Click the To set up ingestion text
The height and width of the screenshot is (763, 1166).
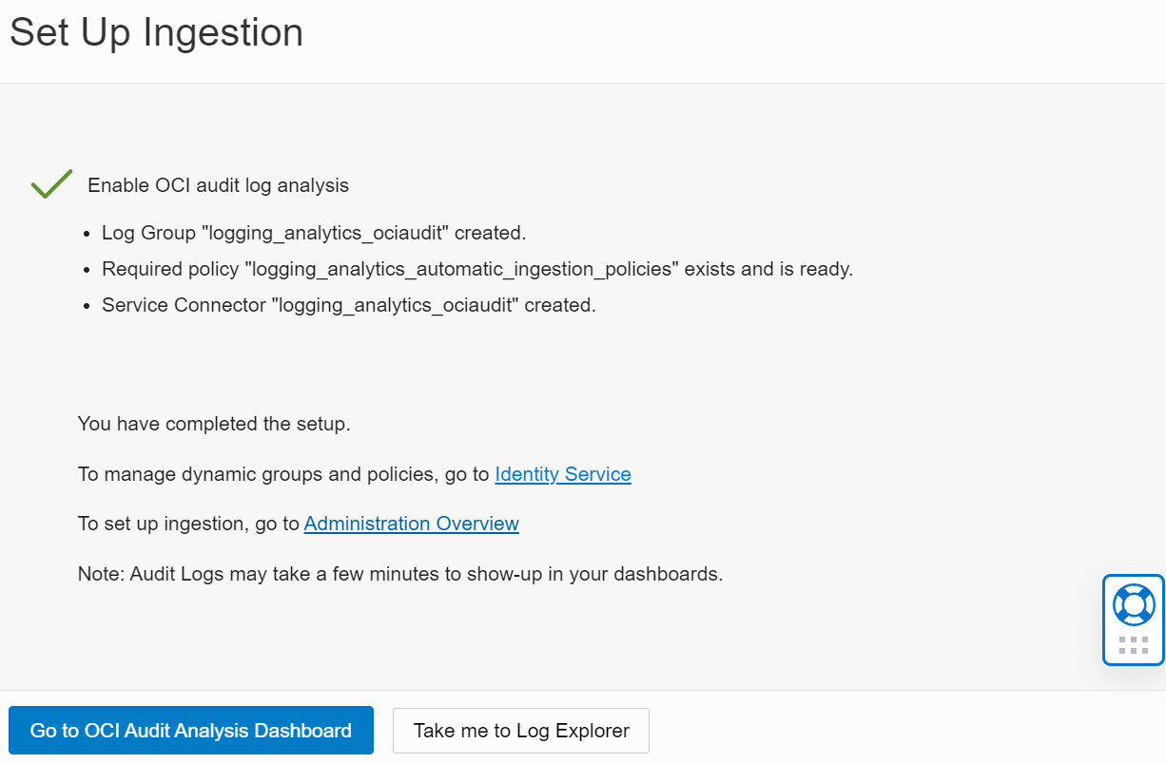point(188,524)
